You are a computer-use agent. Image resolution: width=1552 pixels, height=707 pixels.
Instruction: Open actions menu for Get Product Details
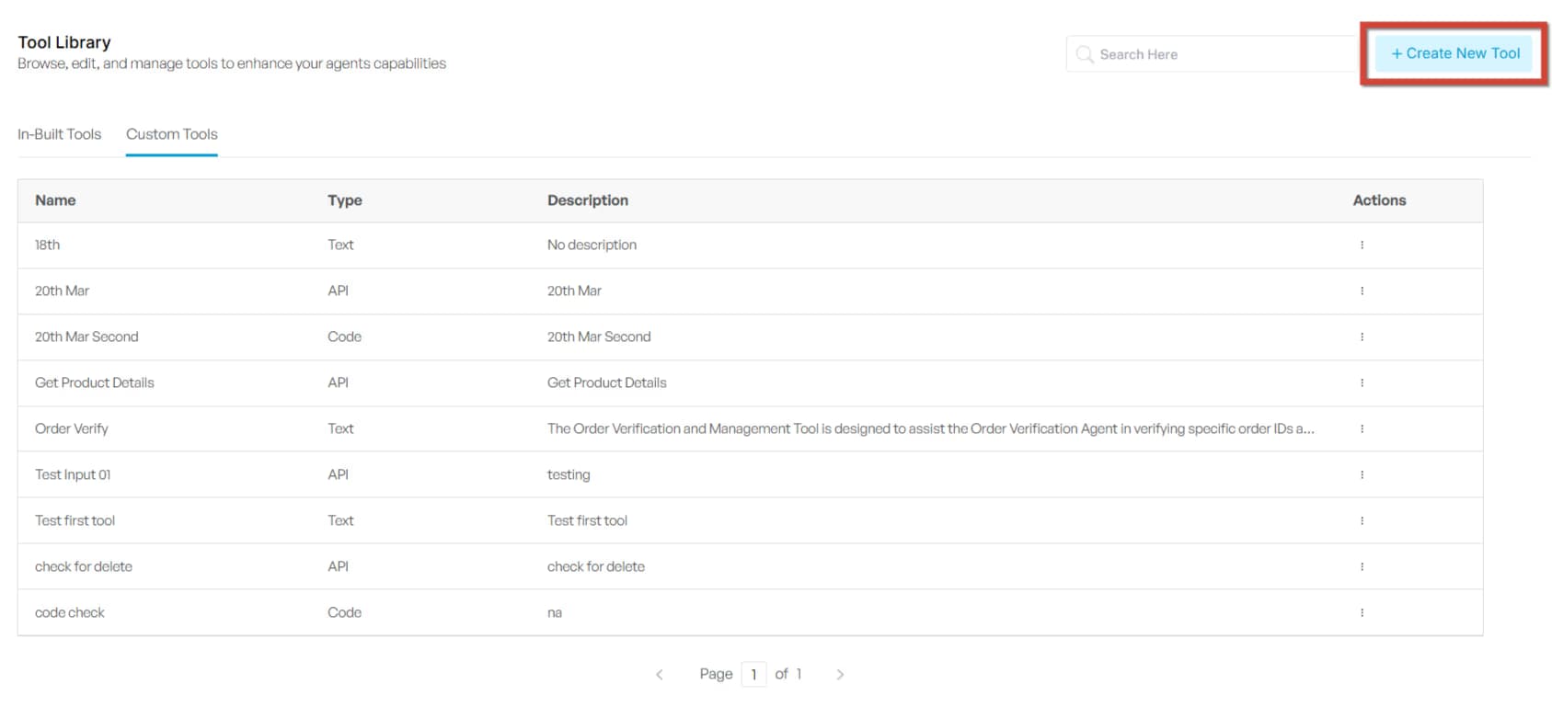coord(1362,383)
